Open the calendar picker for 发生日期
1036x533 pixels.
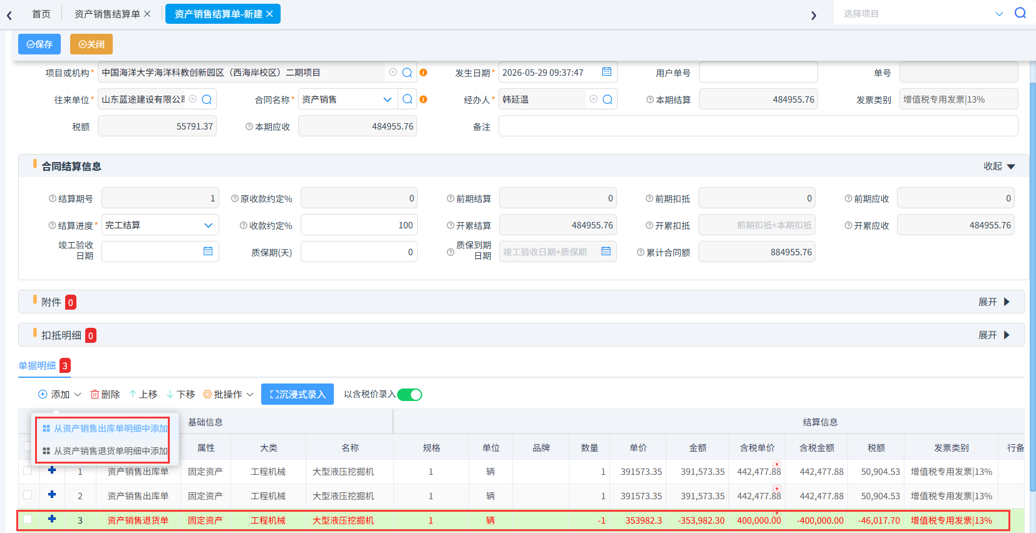tap(606, 72)
